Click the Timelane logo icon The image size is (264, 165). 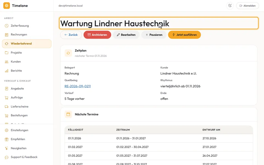[7, 5]
